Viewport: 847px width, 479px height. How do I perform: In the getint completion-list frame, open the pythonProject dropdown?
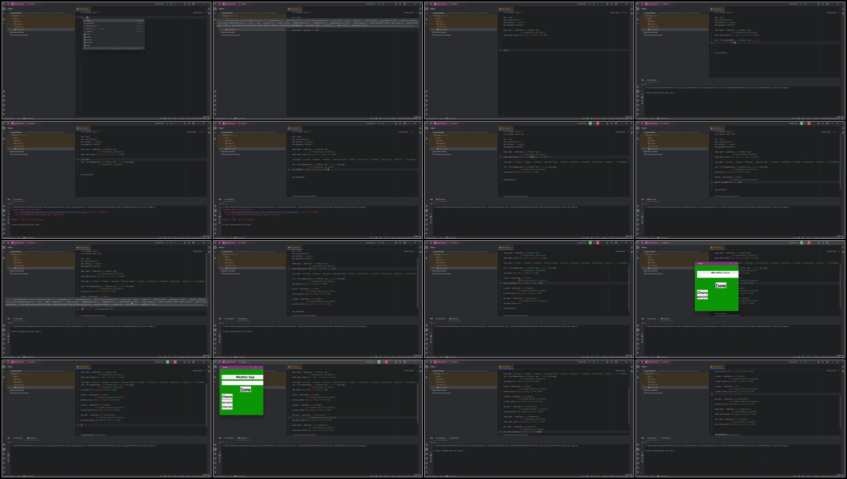click(x=18, y=4)
